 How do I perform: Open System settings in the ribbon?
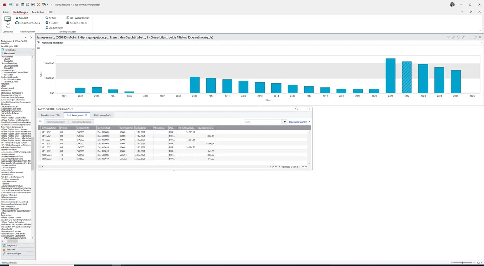[51, 18]
